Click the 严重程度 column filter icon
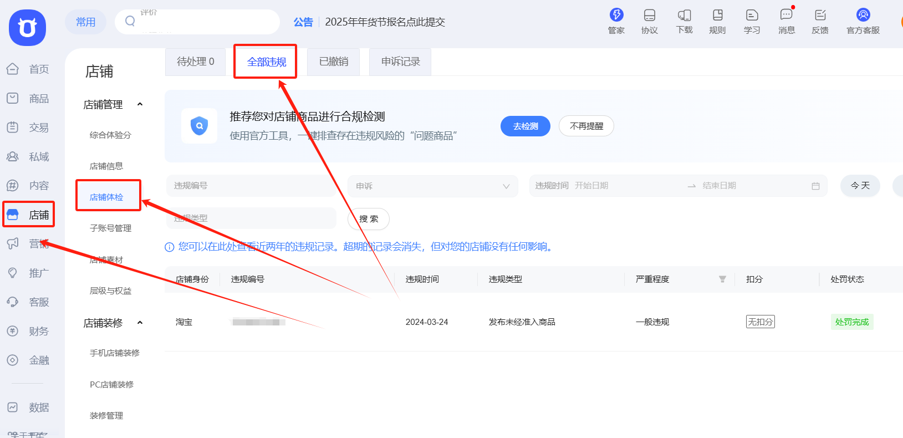903x438 pixels. pos(722,279)
